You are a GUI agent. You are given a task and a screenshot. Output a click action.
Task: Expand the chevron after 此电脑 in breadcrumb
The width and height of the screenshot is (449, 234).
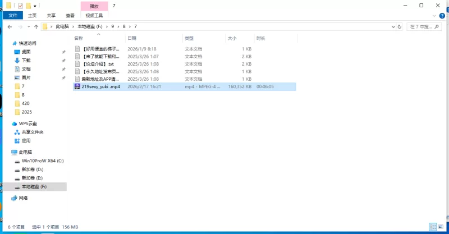click(74, 26)
